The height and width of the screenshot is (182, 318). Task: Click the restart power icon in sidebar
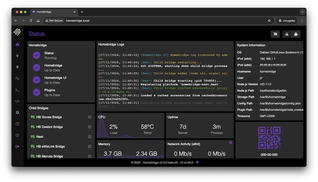[x=17, y=135]
